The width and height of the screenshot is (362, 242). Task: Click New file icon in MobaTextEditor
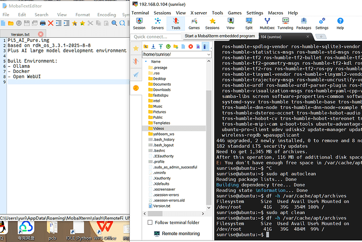(x=3, y=23)
